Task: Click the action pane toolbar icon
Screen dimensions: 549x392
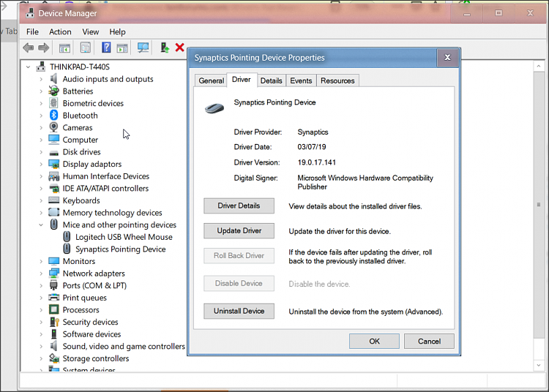Action: click(x=122, y=48)
